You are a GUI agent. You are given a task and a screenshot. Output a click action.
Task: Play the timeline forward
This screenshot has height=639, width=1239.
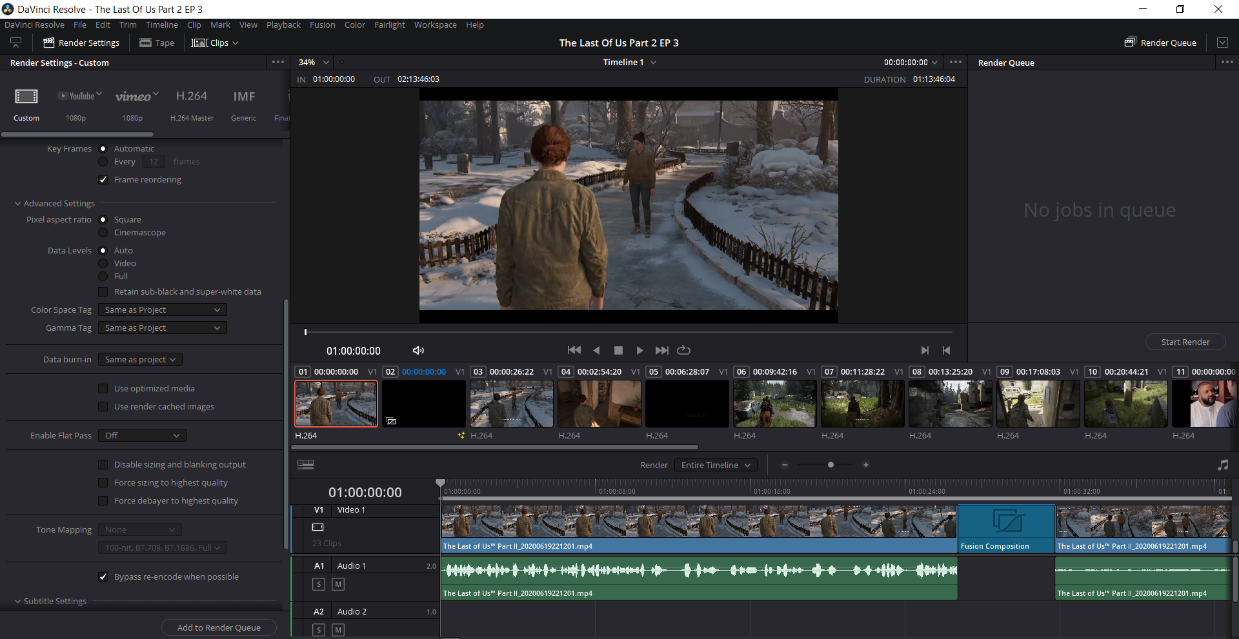click(640, 350)
